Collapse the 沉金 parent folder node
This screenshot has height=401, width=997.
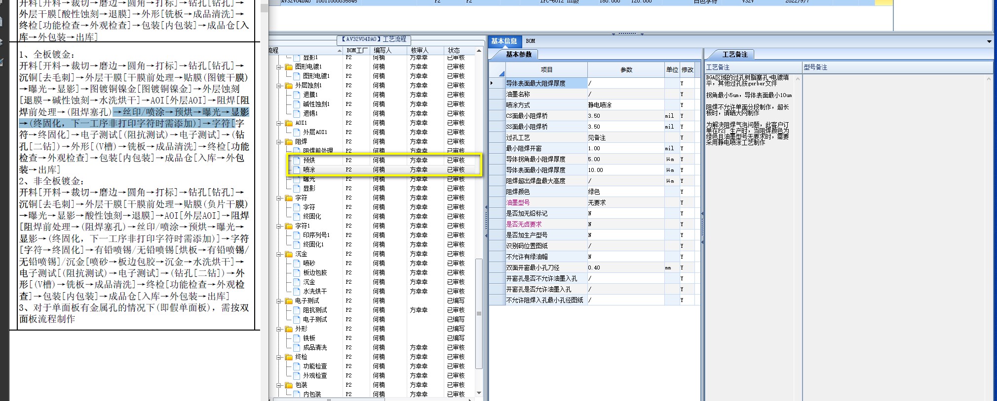[x=279, y=254]
